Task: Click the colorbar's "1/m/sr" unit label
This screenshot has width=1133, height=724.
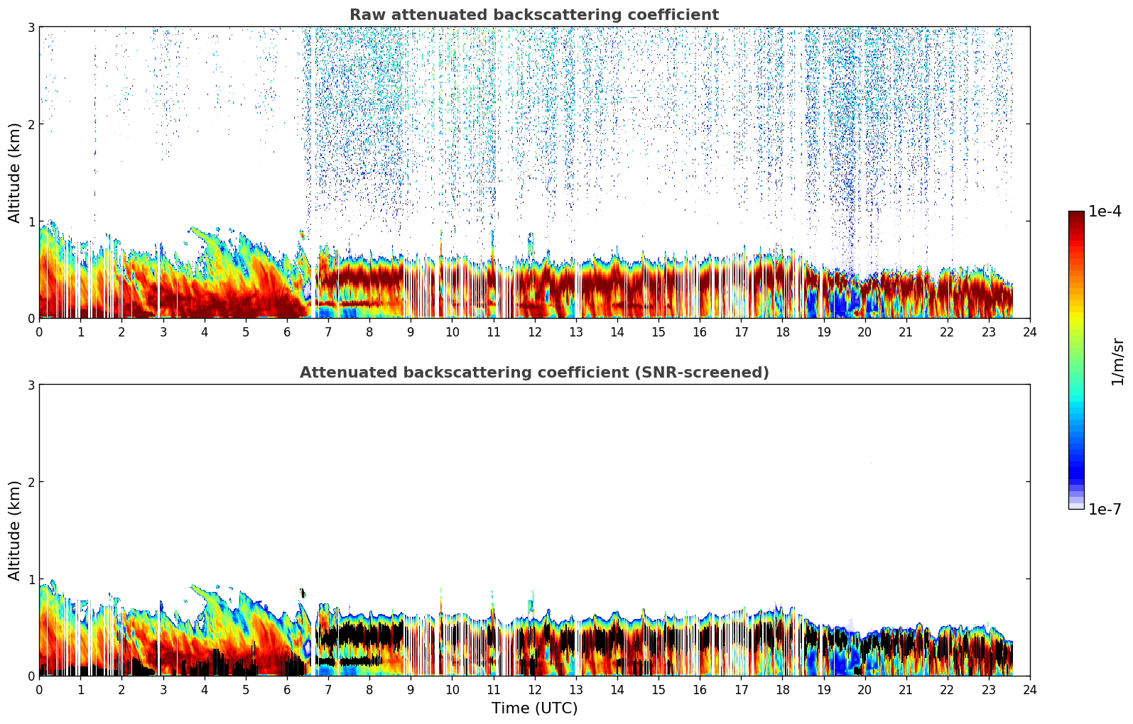Action: [x=1117, y=361]
